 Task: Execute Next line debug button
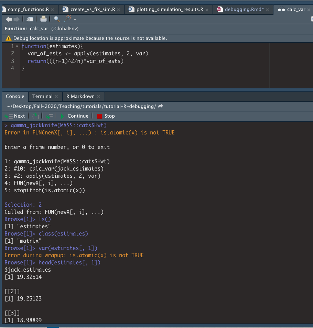[15, 116]
